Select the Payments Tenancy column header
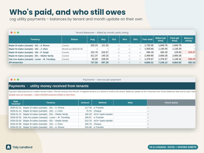The width and height of the screenshot is (204, 153). point(51,103)
